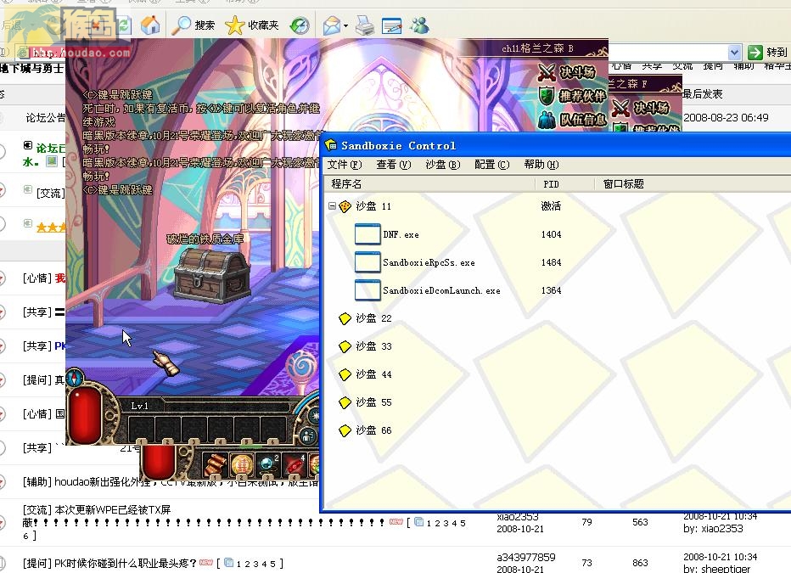Viewport: 791px width, 573px height.
Task: Click the compass icon above the HP orb
Action: point(75,377)
